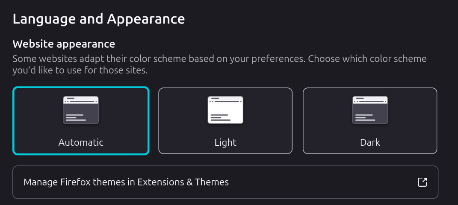Click the "Automatic" label text
This screenshot has height=205, width=458.
[x=81, y=142]
